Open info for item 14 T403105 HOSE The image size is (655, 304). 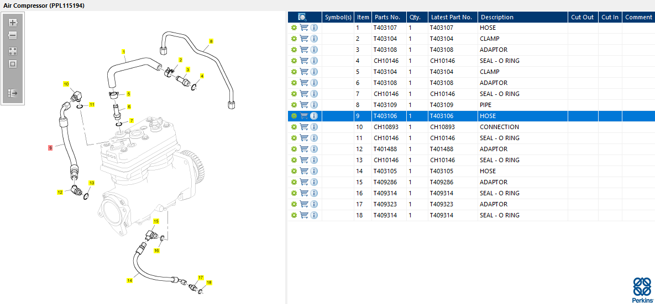tap(314, 171)
